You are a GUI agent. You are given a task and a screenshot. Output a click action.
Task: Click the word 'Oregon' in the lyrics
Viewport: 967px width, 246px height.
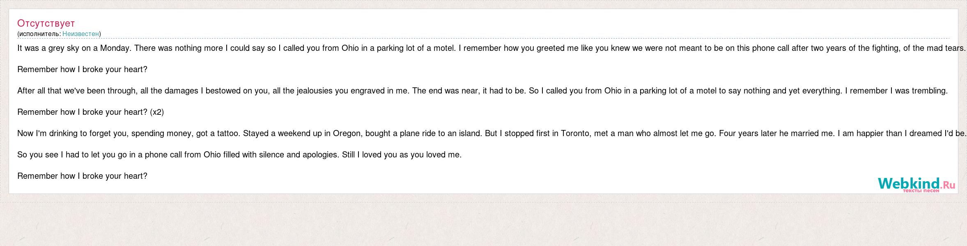coord(346,134)
